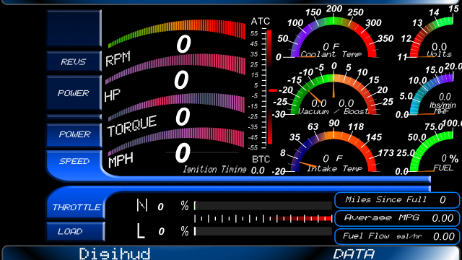Click the FUEL percentage gauge
This screenshot has width=462, height=260.
[431, 148]
